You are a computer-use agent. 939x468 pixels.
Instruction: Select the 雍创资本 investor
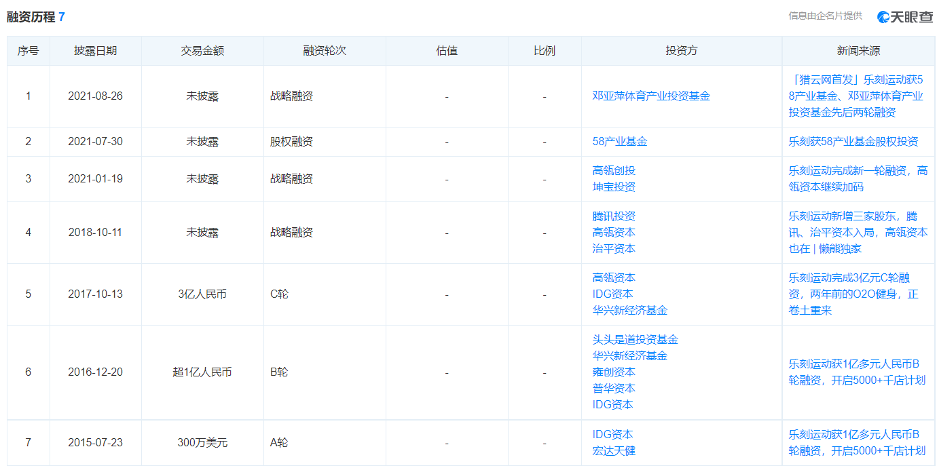click(x=614, y=372)
